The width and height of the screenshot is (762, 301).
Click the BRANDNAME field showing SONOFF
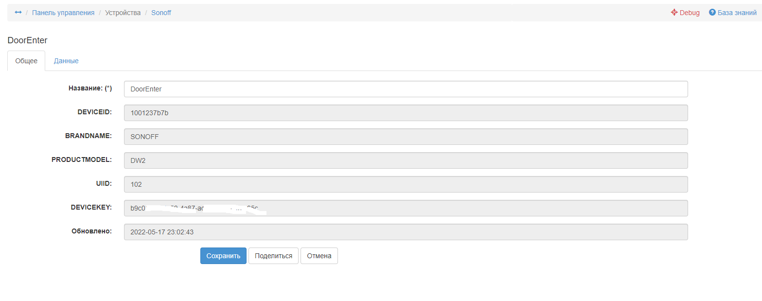coord(406,137)
